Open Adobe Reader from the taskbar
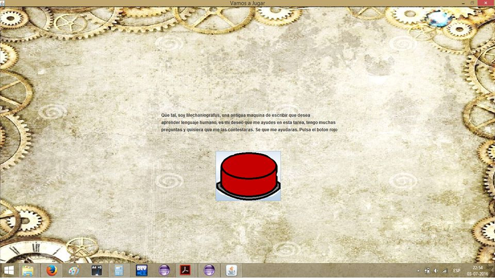The height and width of the screenshot is (278, 495). [x=185, y=270]
